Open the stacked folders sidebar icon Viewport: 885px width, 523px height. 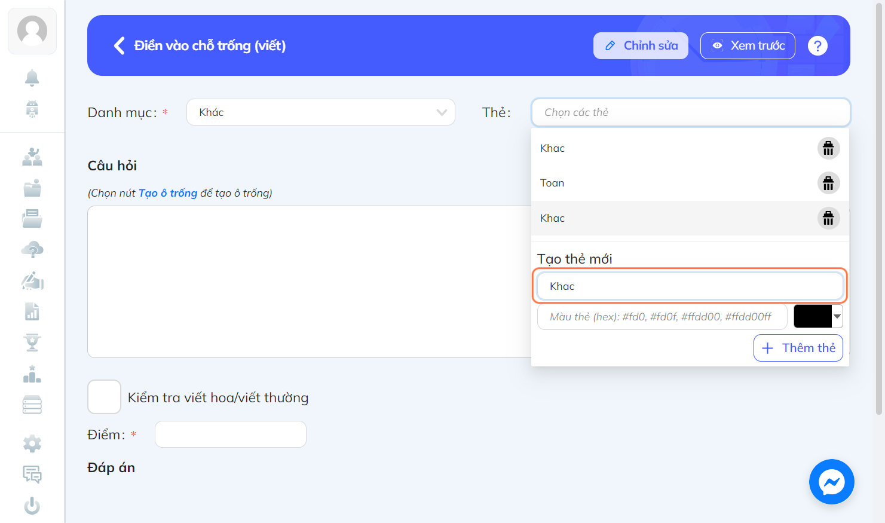click(32, 219)
